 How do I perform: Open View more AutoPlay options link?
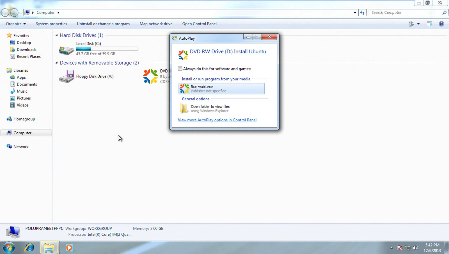click(217, 120)
